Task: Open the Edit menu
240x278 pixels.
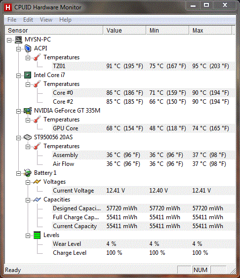Action: click(x=28, y=20)
